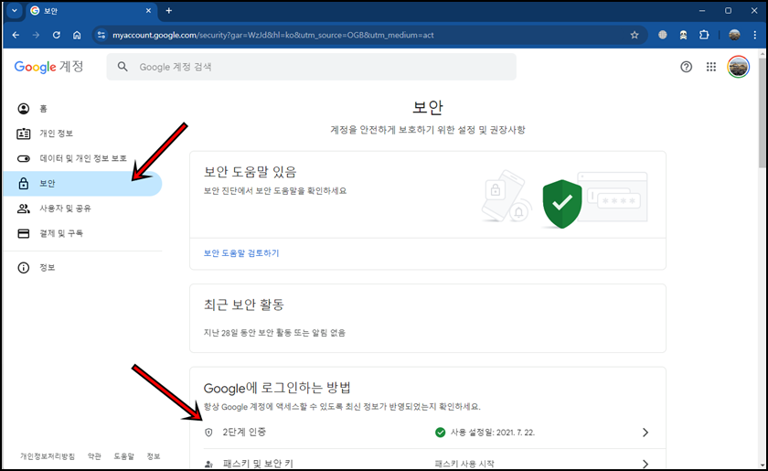The height and width of the screenshot is (471, 768).
Task: Click 보안 도움말 검토하기 link
Action: [x=241, y=253]
